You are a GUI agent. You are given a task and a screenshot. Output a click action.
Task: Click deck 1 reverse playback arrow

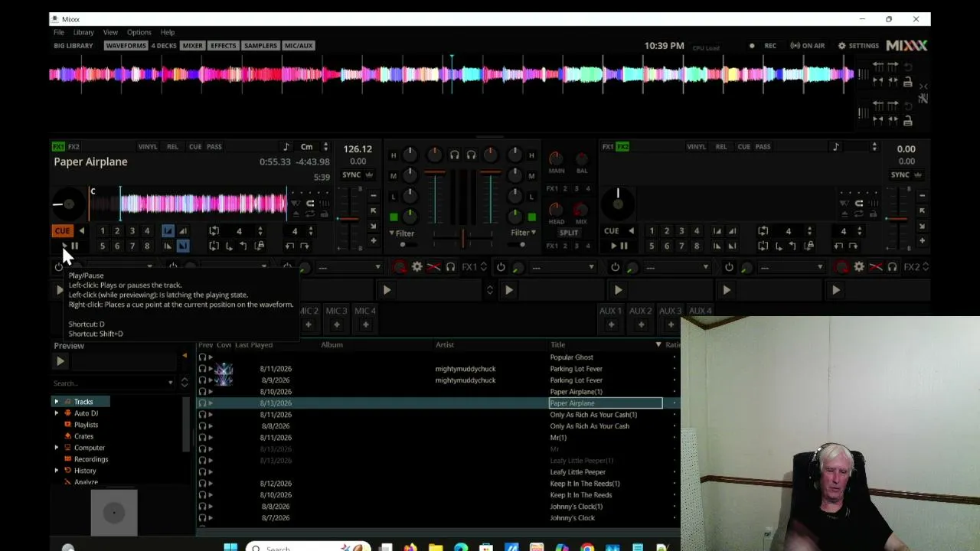pos(82,230)
